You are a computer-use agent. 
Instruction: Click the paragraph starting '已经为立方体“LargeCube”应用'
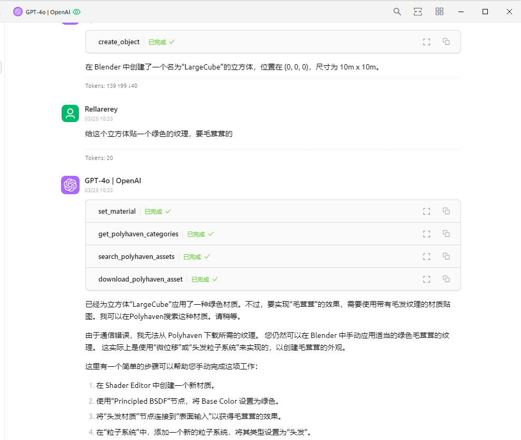pos(267,310)
